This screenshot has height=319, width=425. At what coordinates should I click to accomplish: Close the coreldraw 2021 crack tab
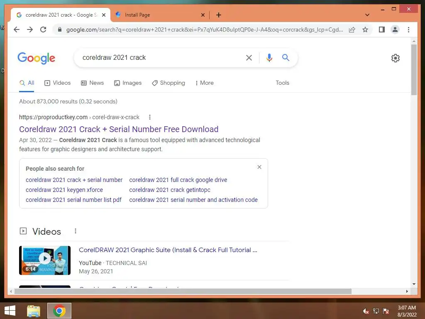103,15
